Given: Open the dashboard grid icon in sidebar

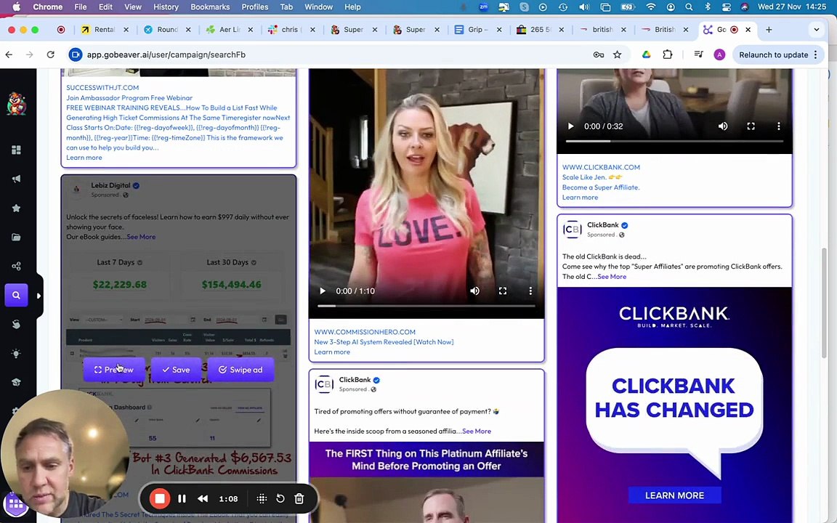Looking at the screenshot, I should [x=16, y=150].
